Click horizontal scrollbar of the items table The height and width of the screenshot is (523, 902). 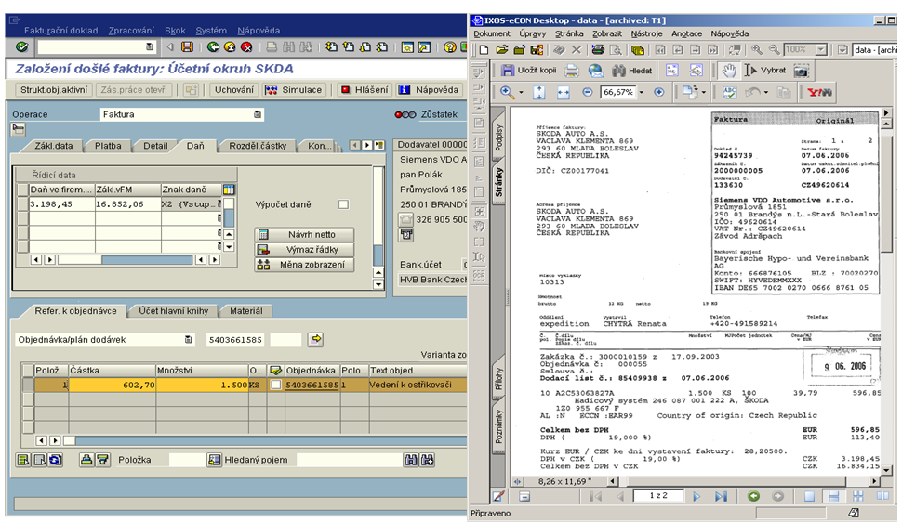point(265,441)
